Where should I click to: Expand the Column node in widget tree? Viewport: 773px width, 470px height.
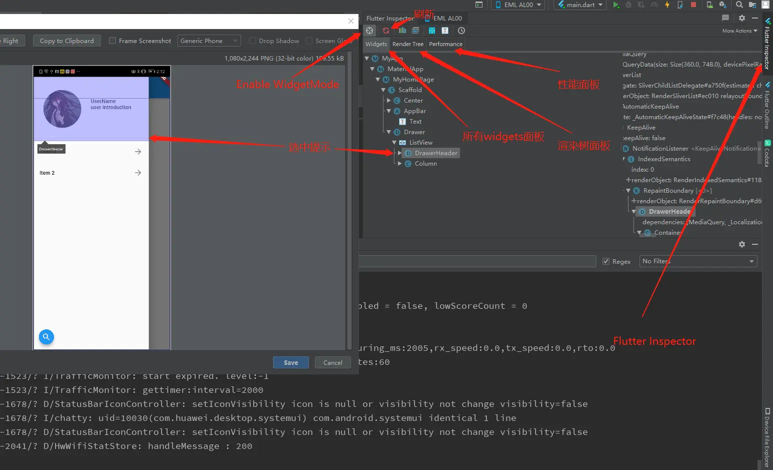tap(400, 164)
